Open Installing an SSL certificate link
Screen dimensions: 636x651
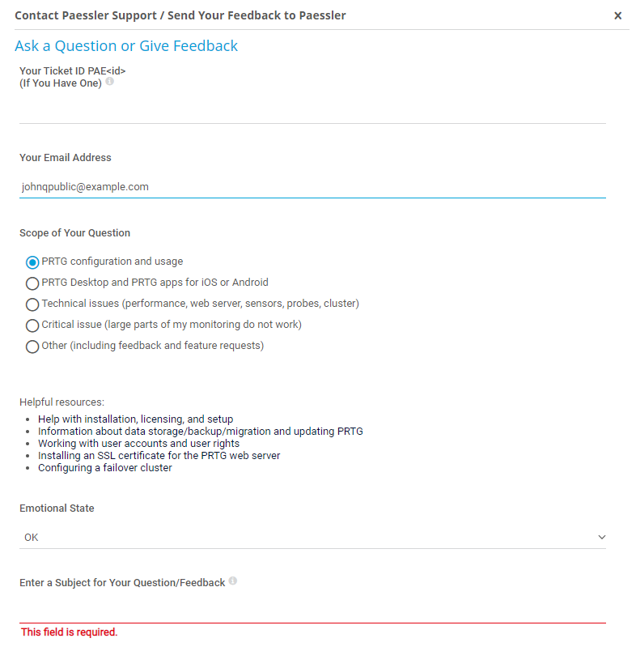159,456
